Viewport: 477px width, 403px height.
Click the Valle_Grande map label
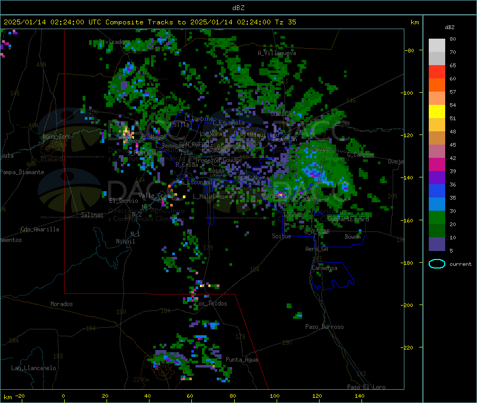[157, 195]
